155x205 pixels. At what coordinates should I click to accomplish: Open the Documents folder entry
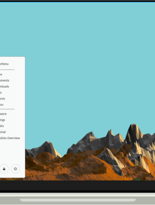[5, 80]
